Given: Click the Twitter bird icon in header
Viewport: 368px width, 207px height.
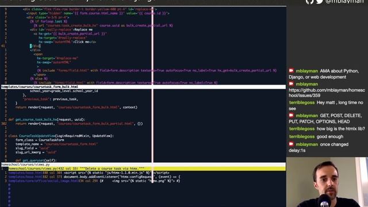Looking at the screenshot, I should click(x=320, y=2).
